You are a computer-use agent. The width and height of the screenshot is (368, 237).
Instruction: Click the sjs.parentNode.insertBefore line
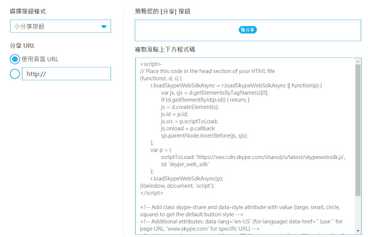[x=204, y=135]
